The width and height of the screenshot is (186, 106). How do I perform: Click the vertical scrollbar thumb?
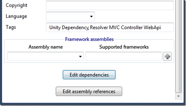pyautogui.click(x=178, y=46)
